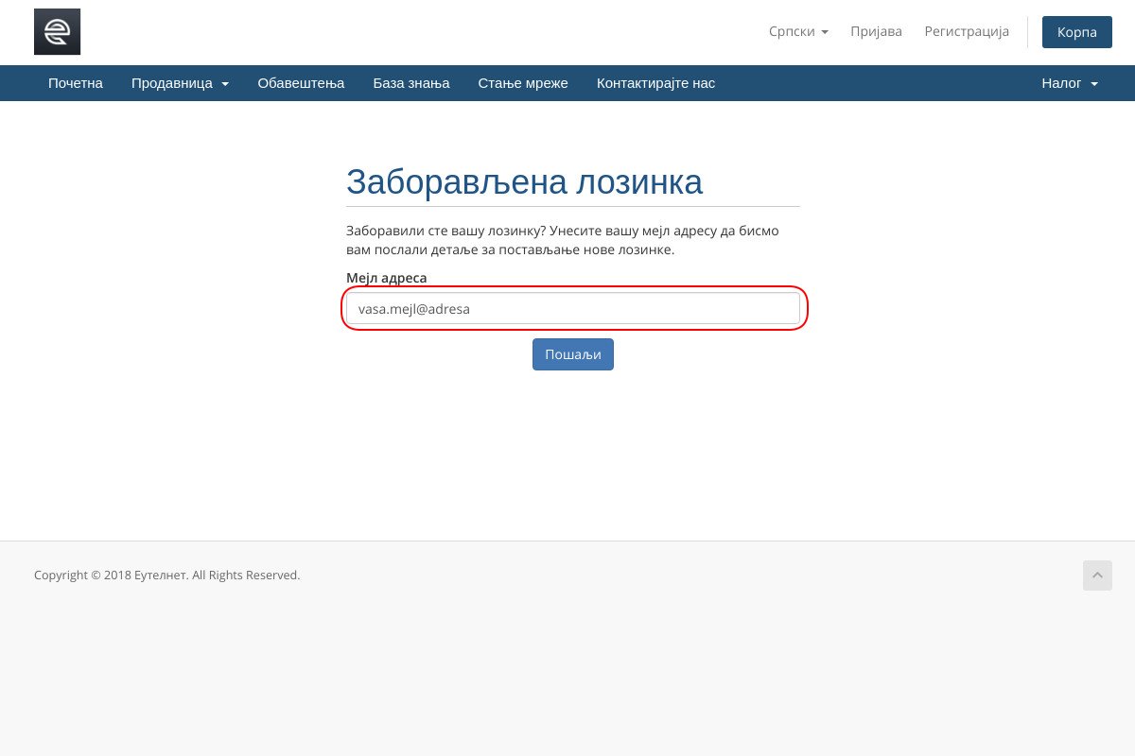1135x756 pixels.
Task: Go to the Регистрација page
Action: coord(967,31)
